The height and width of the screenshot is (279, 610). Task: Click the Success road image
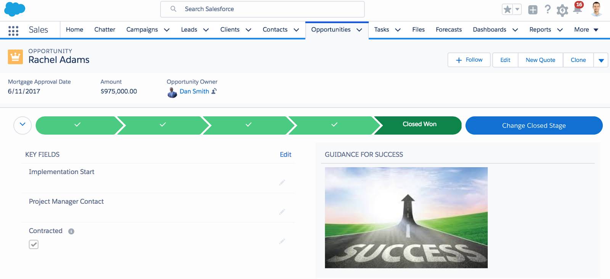click(406, 218)
